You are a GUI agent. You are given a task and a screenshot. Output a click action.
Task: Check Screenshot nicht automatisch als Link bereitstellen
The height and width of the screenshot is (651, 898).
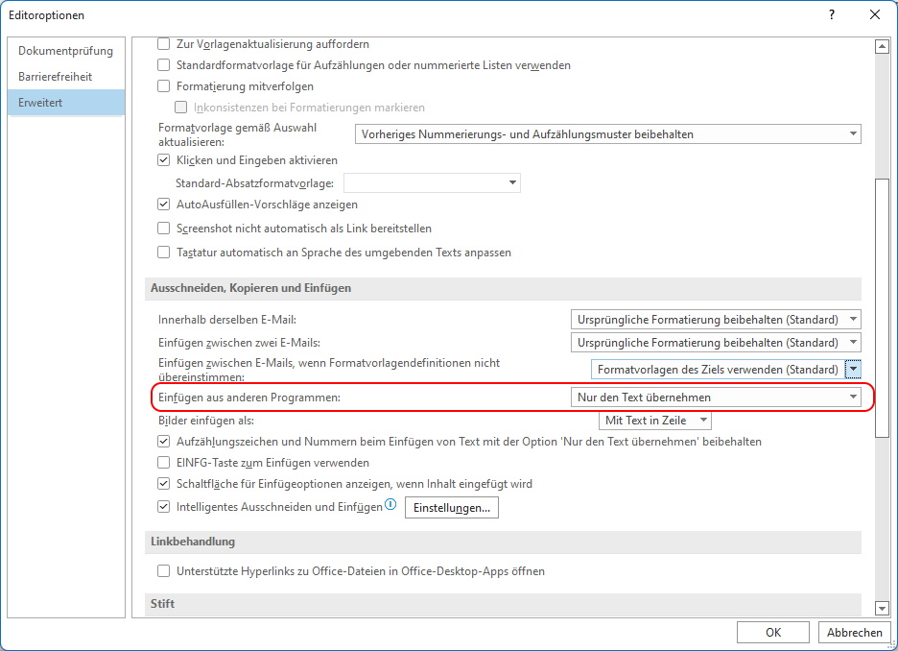pyautogui.click(x=164, y=229)
